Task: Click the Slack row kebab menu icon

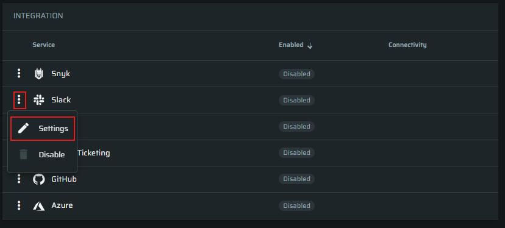Action: (20, 100)
